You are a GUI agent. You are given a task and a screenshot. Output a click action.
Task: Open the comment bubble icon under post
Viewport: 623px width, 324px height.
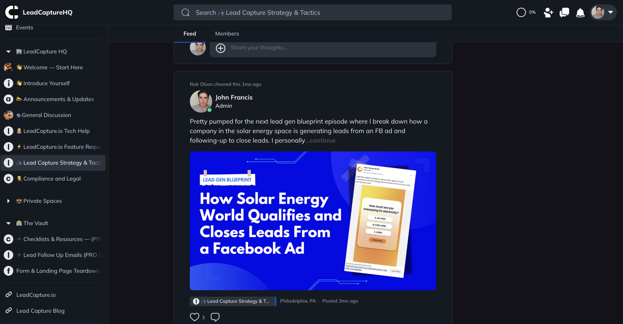click(215, 317)
